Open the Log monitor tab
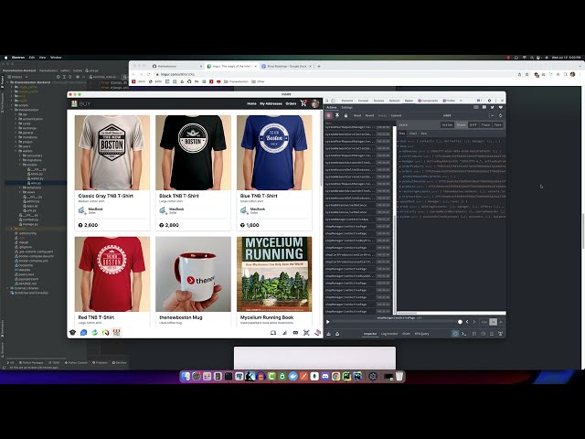585x439 pixels. (x=389, y=334)
